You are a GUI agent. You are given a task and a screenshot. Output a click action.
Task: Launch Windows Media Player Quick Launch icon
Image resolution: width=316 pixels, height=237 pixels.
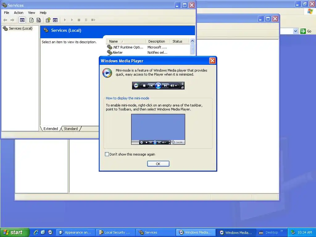50,232
